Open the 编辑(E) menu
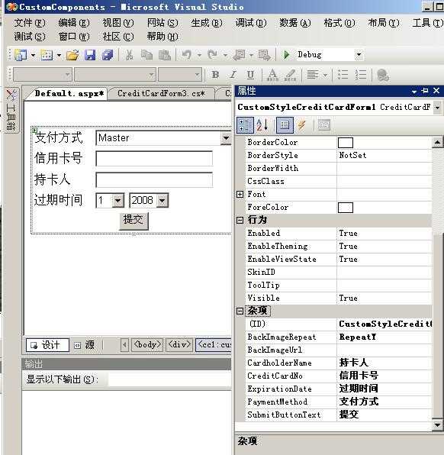Screen dimensions: 444x455 click(x=74, y=23)
